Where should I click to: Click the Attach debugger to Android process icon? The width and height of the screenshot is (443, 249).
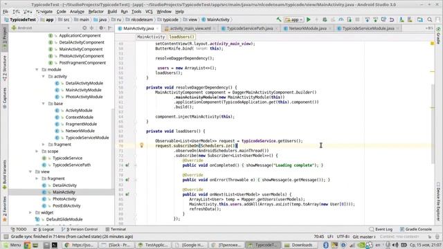[x=350, y=19]
